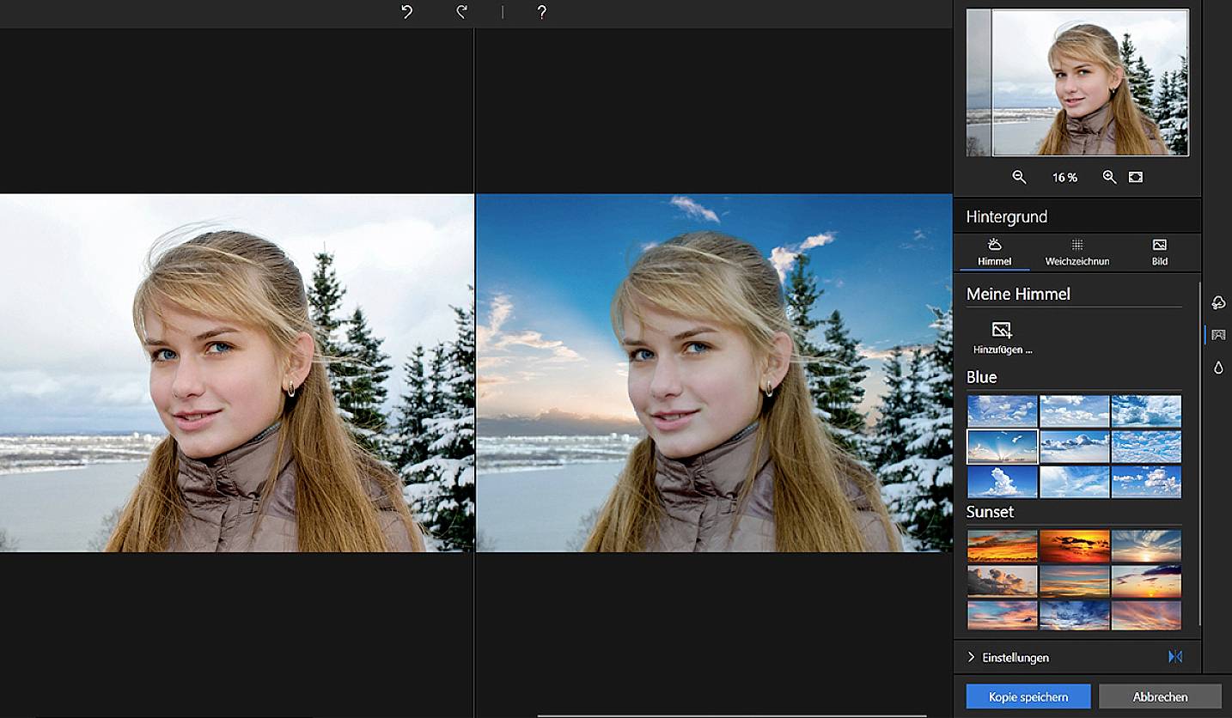Select the first sky thumbnail in the Blue category

[1001, 411]
